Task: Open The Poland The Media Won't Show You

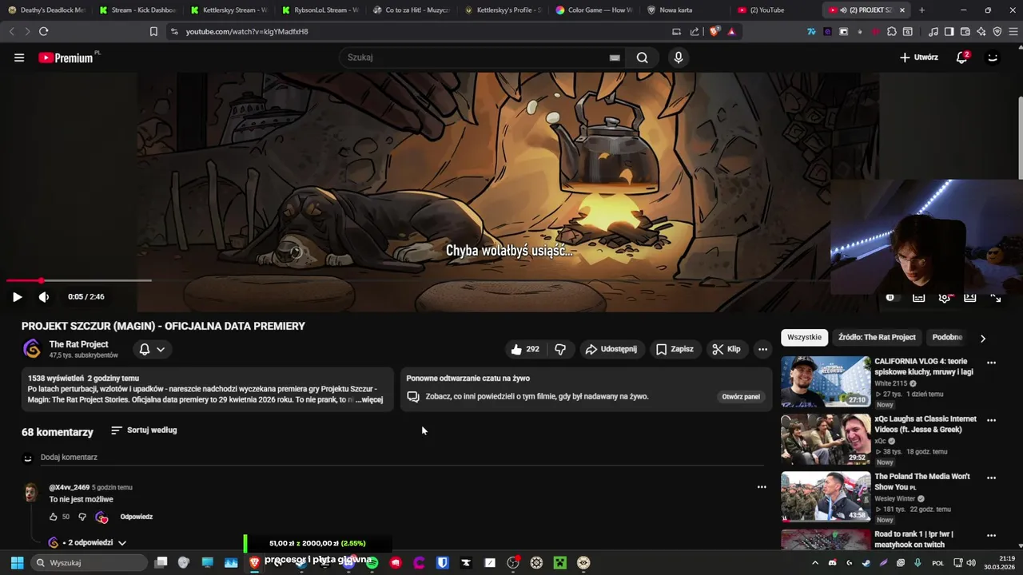Action: pos(921,482)
